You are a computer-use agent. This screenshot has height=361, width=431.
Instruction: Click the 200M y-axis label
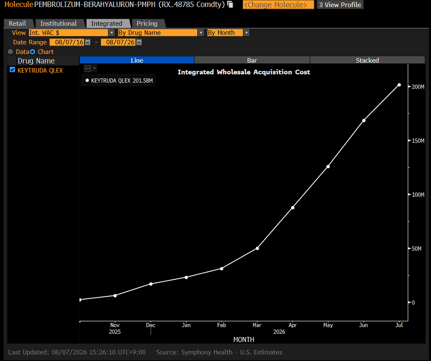tap(418, 87)
